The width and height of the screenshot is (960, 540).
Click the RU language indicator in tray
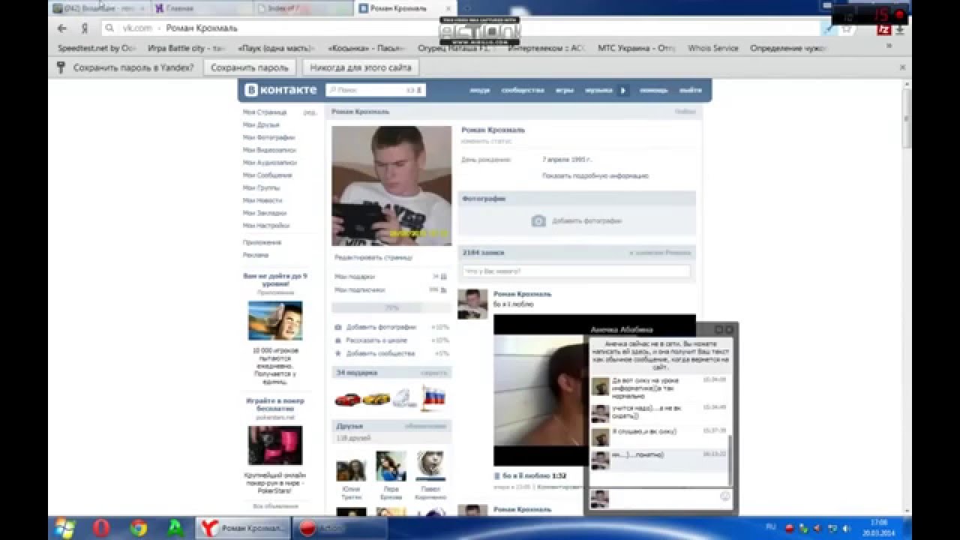tap(770, 527)
